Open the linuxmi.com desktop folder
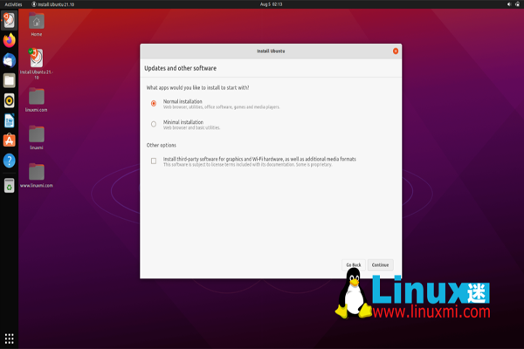524x349 pixels. [x=37, y=99]
